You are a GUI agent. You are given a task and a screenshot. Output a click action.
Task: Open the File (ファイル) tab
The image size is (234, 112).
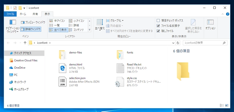[x=10, y=14]
